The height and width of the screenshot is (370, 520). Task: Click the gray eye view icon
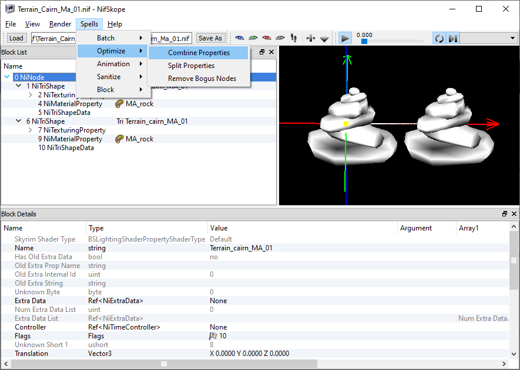[x=280, y=38]
